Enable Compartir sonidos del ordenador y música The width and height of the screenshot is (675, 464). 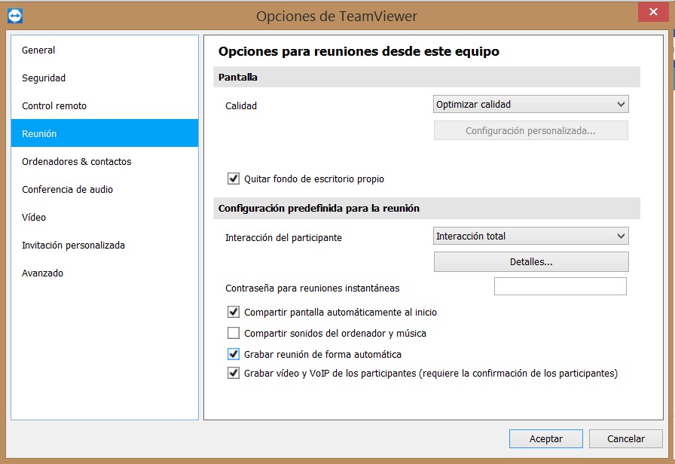point(234,333)
